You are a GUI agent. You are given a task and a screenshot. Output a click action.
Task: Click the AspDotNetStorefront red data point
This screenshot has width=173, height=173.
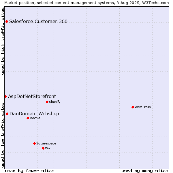pyautogui.click(x=6, y=97)
